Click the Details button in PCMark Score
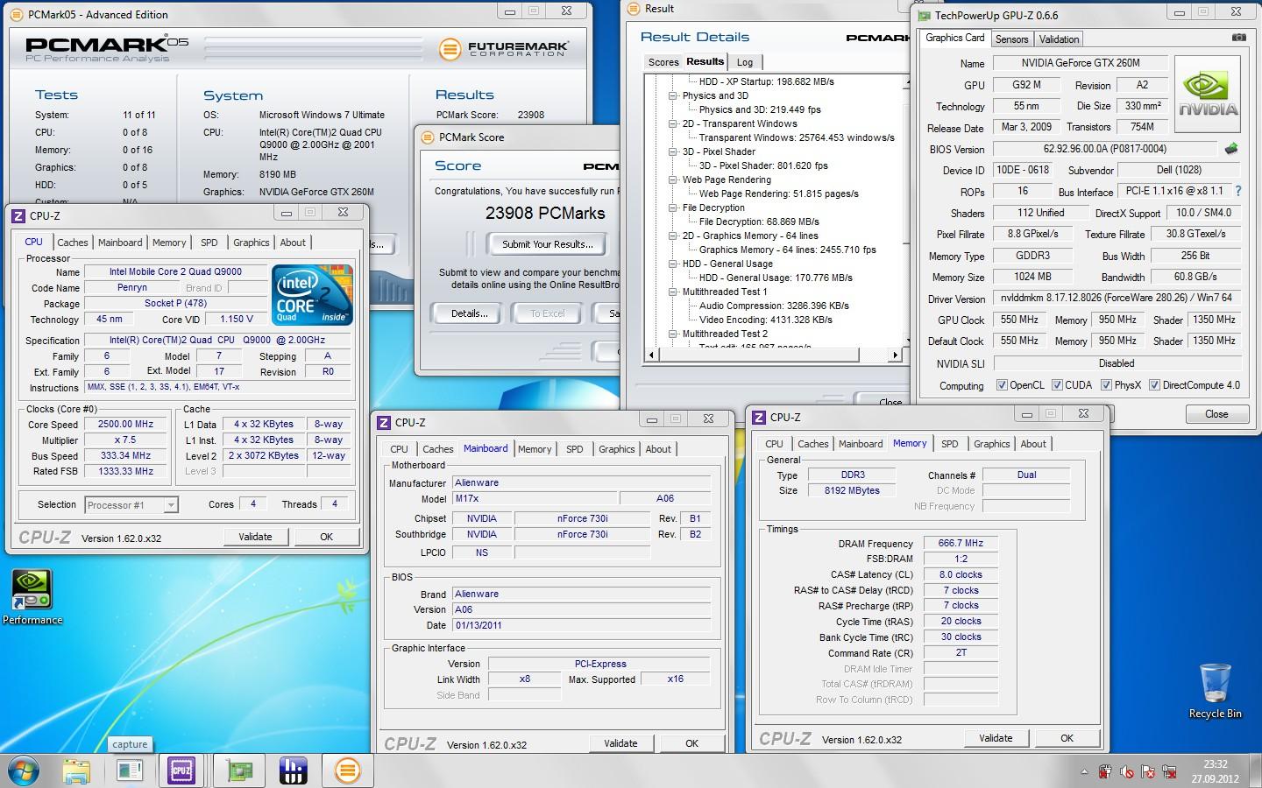1262x788 pixels. [470, 313]
